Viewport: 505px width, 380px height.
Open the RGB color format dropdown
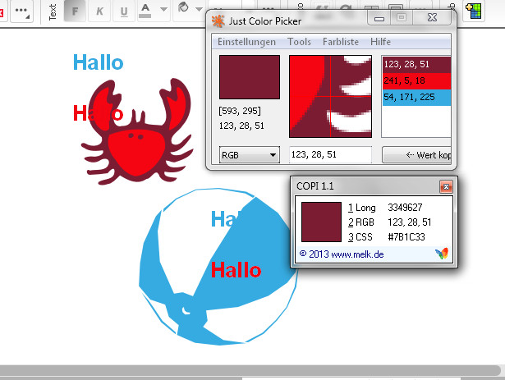tap(250, 155)
